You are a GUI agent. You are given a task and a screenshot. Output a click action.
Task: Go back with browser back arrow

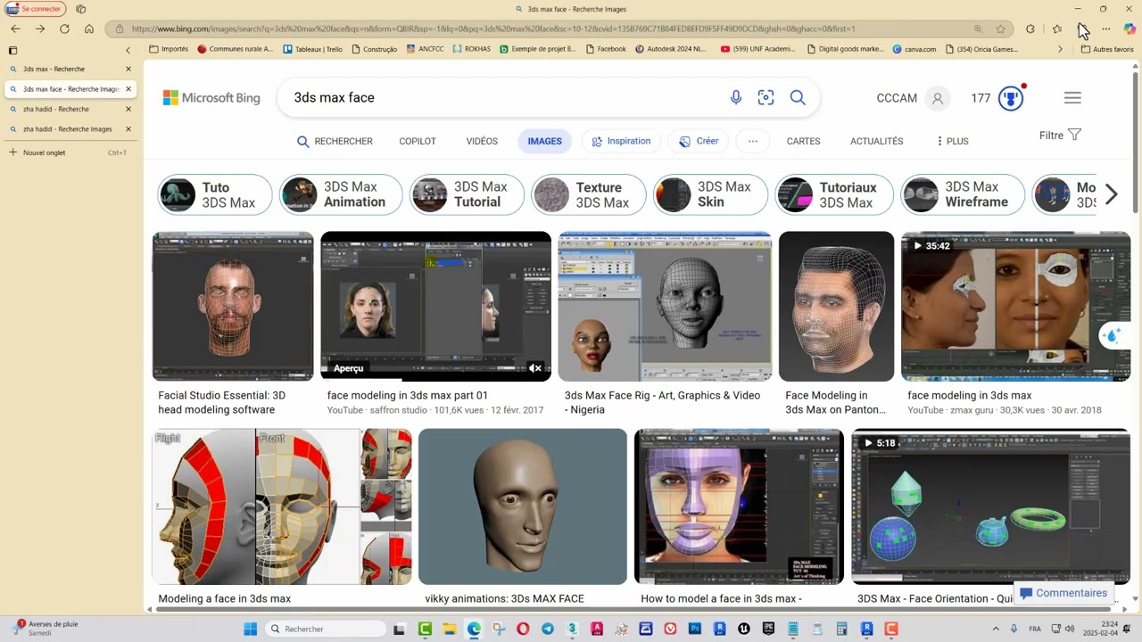coord(15,29)
